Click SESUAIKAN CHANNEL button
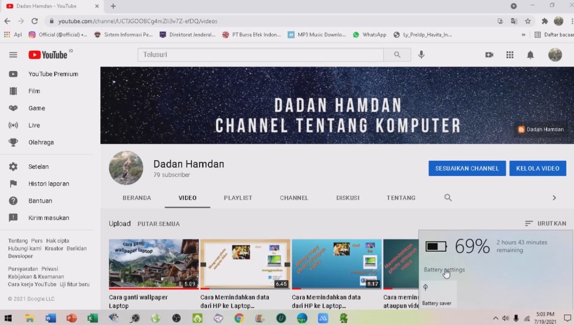574x325 pixels. [467, 168]
